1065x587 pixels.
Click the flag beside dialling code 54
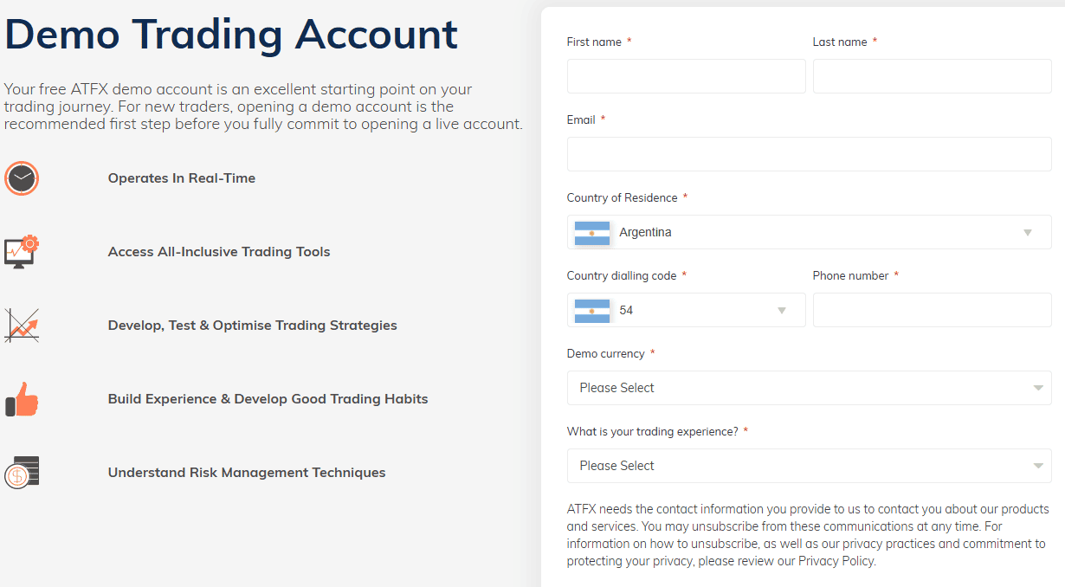click(592, 310)
